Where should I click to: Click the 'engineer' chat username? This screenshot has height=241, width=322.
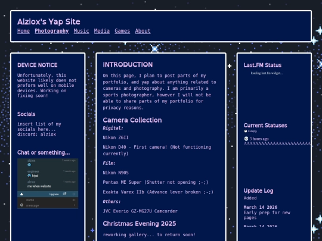click(x=33, y=171)
